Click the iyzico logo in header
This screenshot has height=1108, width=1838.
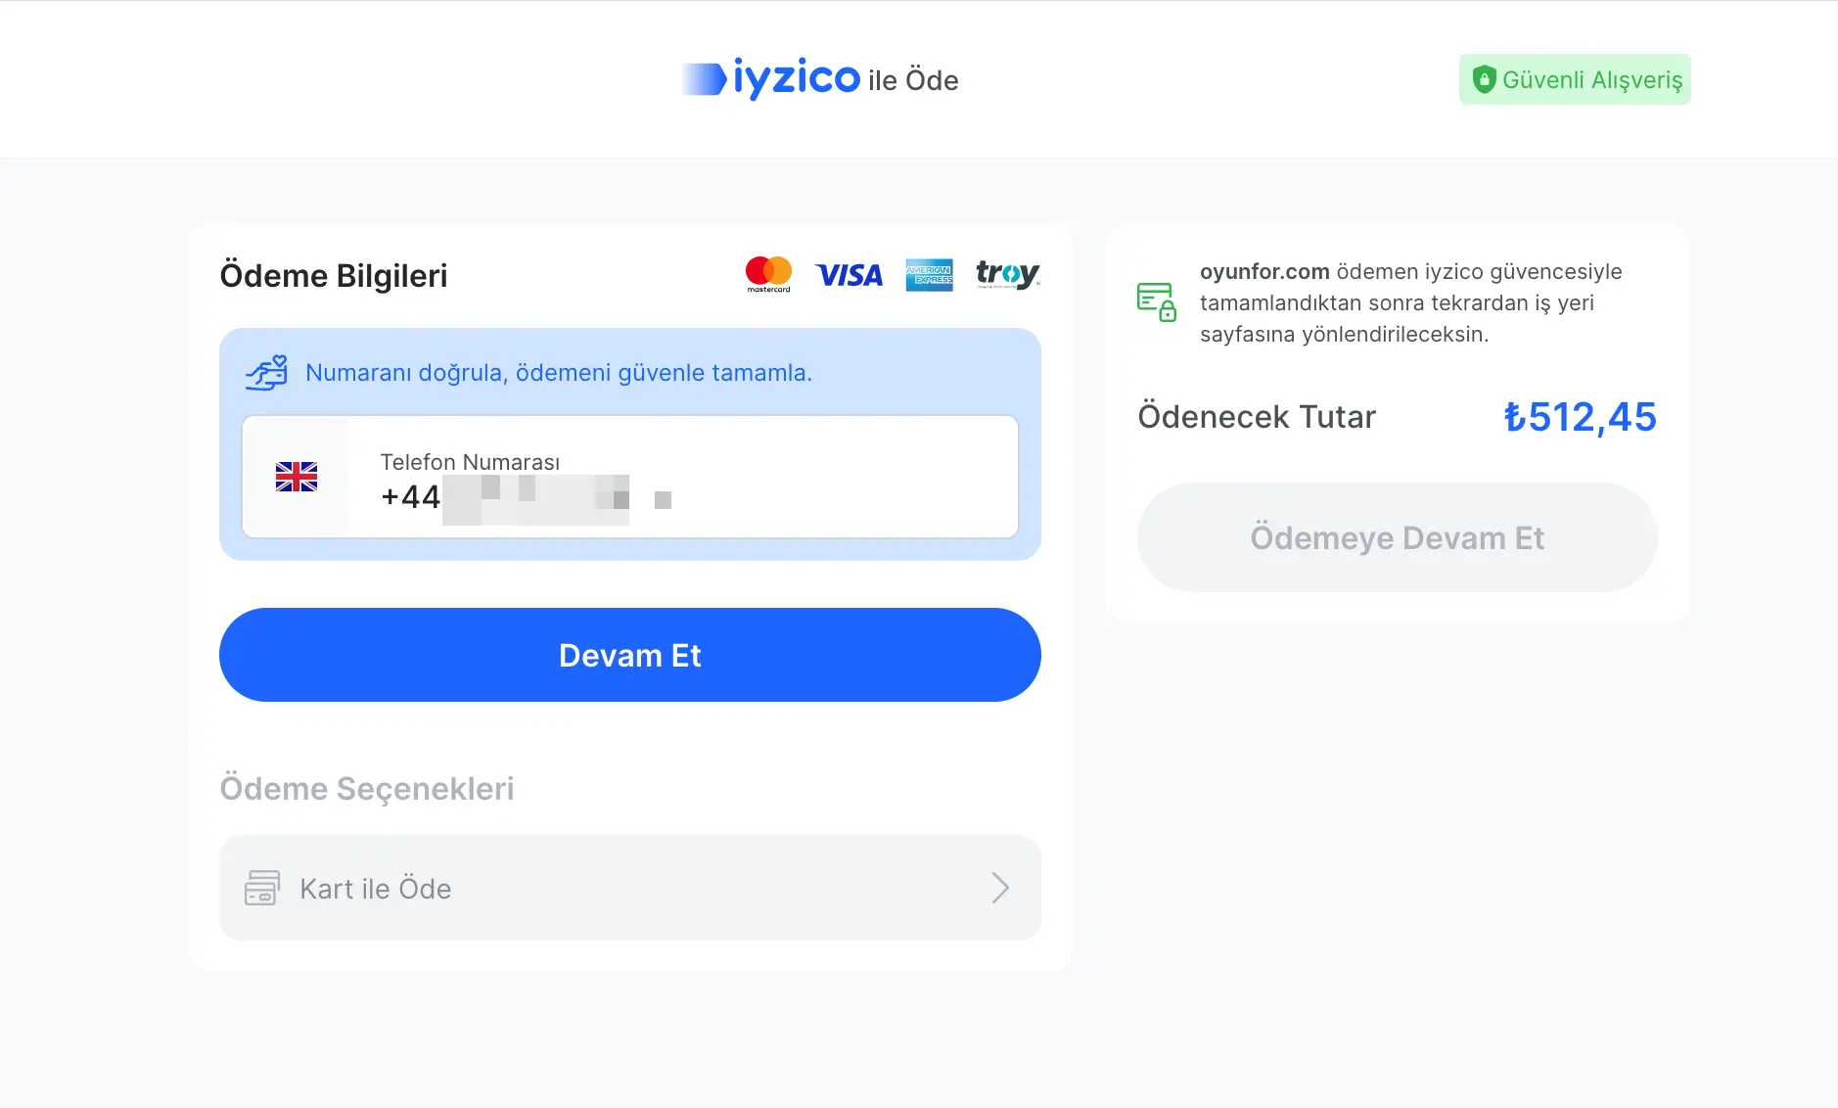tap(771, 78)
